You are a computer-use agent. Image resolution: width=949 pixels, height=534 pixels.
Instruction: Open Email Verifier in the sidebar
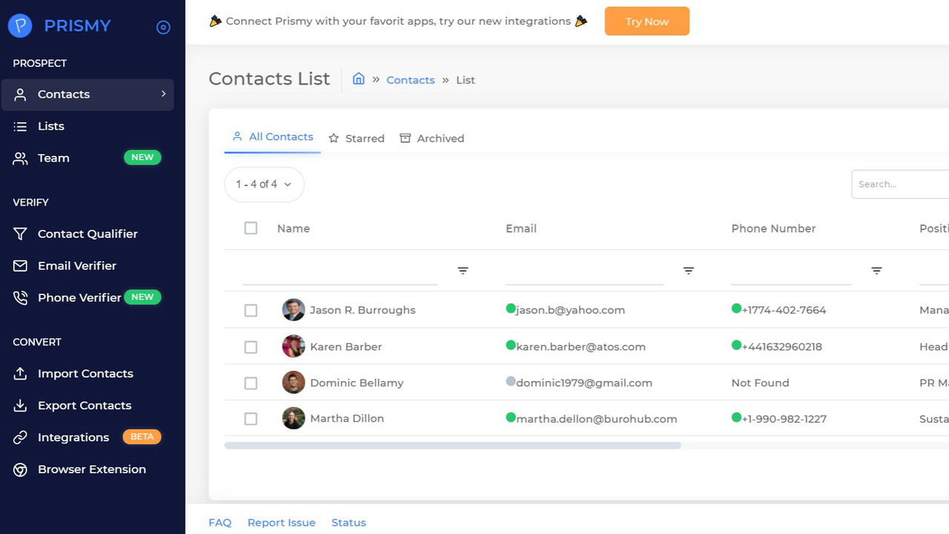point(76,266)
